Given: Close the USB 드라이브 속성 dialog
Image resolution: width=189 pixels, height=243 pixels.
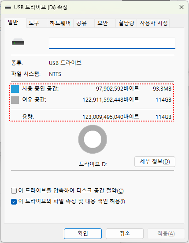Looking at the screenshot, I should pyautogui.click(x=182, y=7).
